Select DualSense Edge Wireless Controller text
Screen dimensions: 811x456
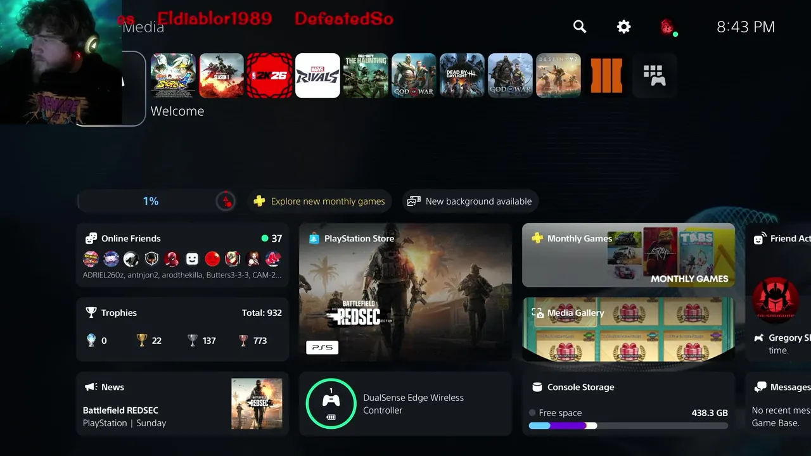click(x=413, y=404)
